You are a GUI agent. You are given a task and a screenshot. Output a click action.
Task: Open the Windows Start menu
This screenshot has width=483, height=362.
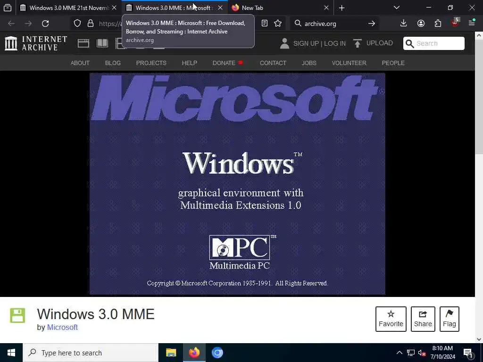coord(11,353)
